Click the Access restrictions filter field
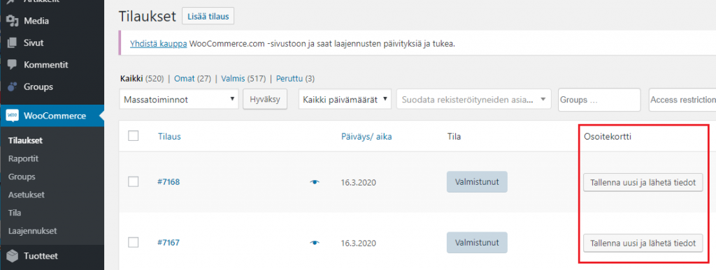 [x=682, y=100]
